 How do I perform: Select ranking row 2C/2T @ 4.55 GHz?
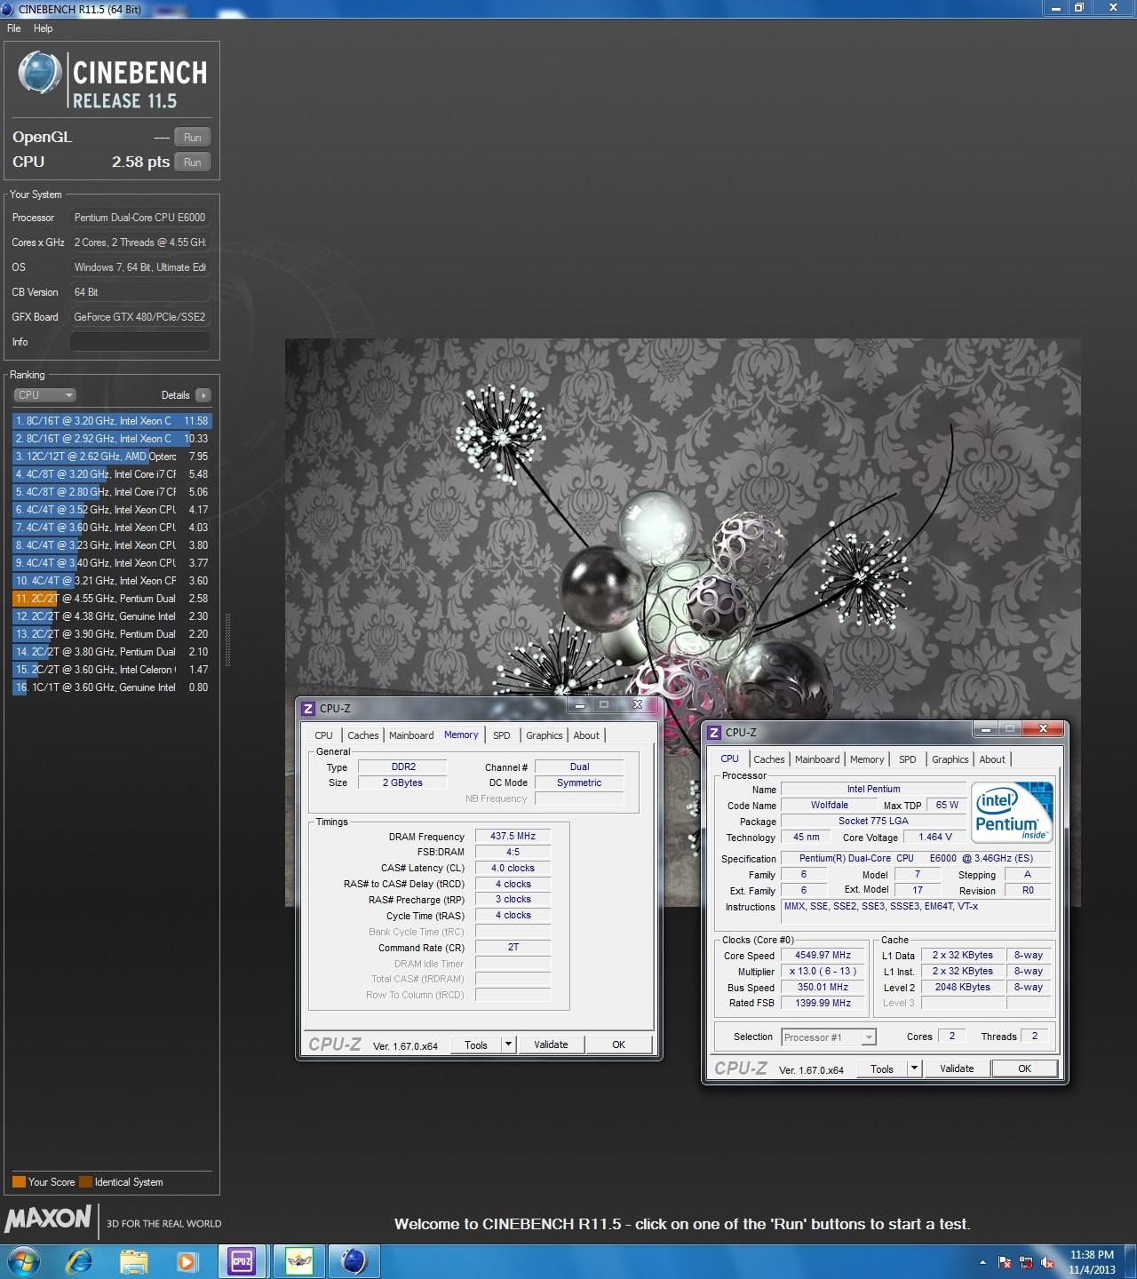(112, 599)
